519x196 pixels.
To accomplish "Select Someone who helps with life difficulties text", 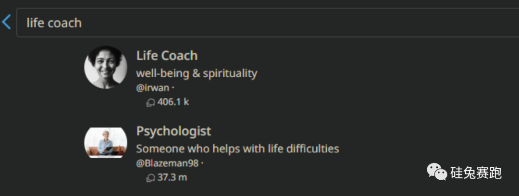I will pos(238,149).
